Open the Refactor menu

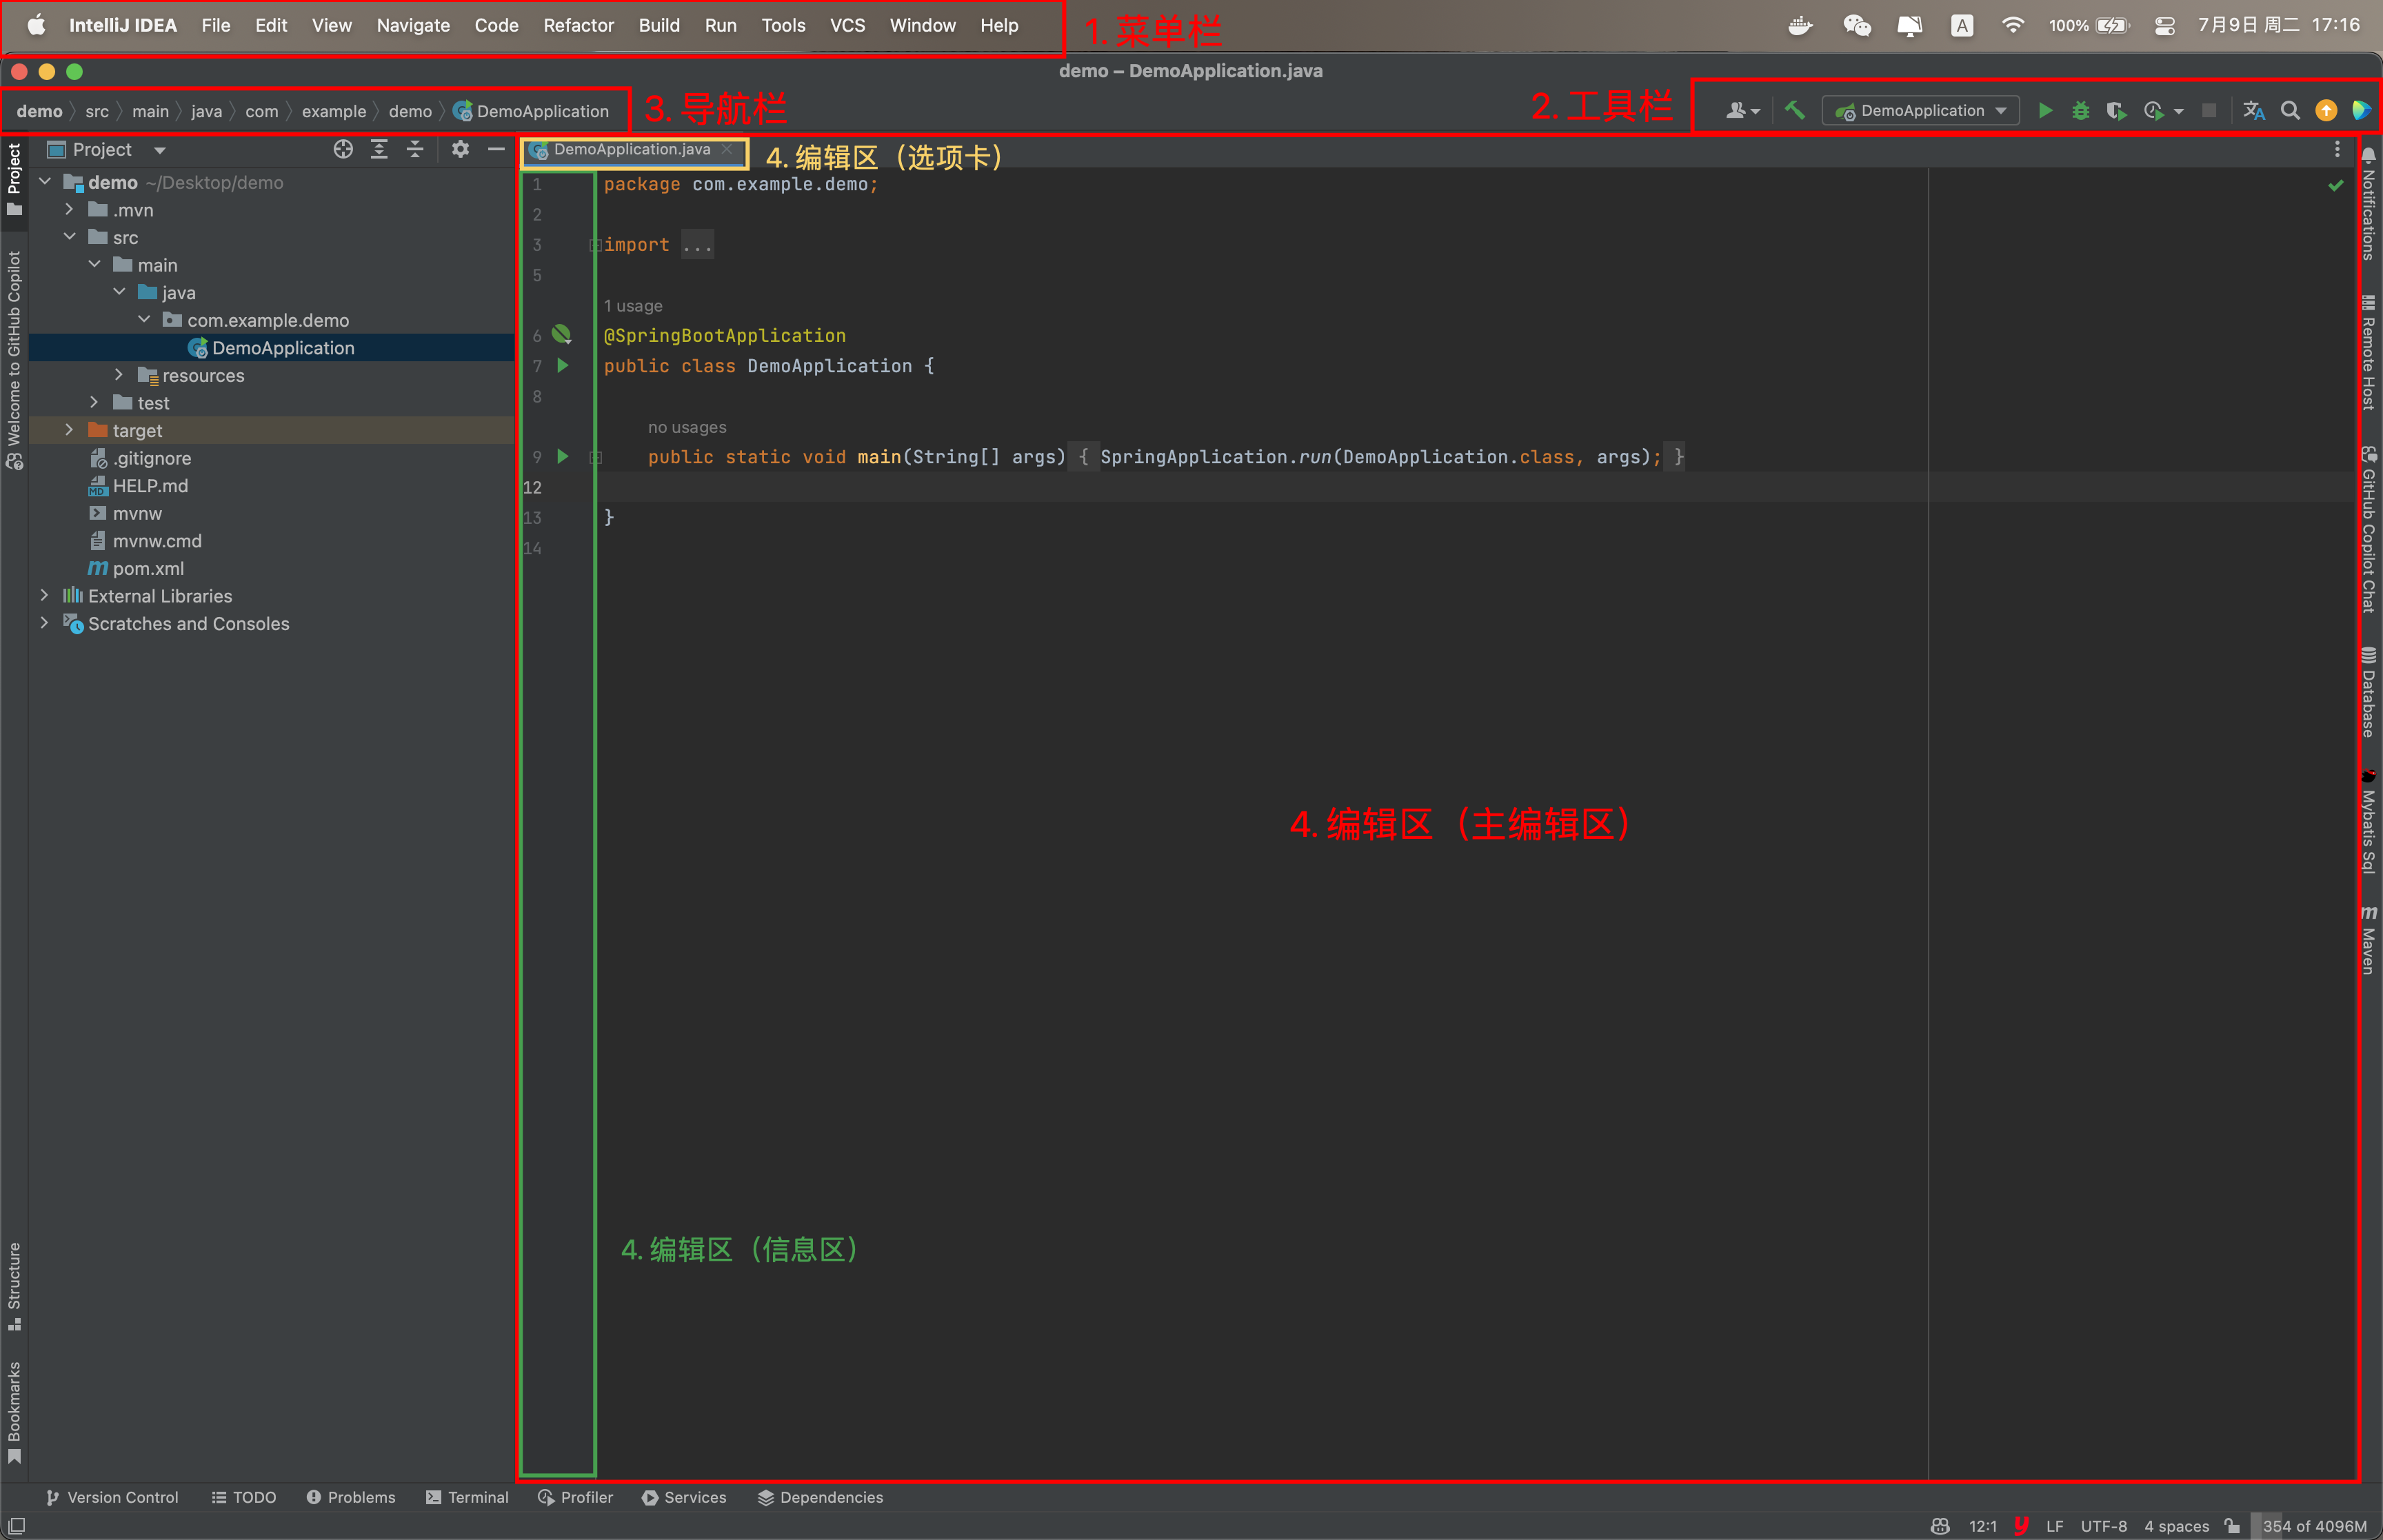point(578,25)
